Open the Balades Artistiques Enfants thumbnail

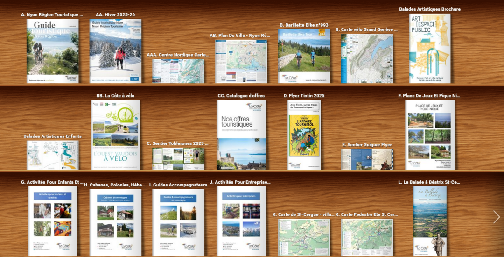click(52, 155)
